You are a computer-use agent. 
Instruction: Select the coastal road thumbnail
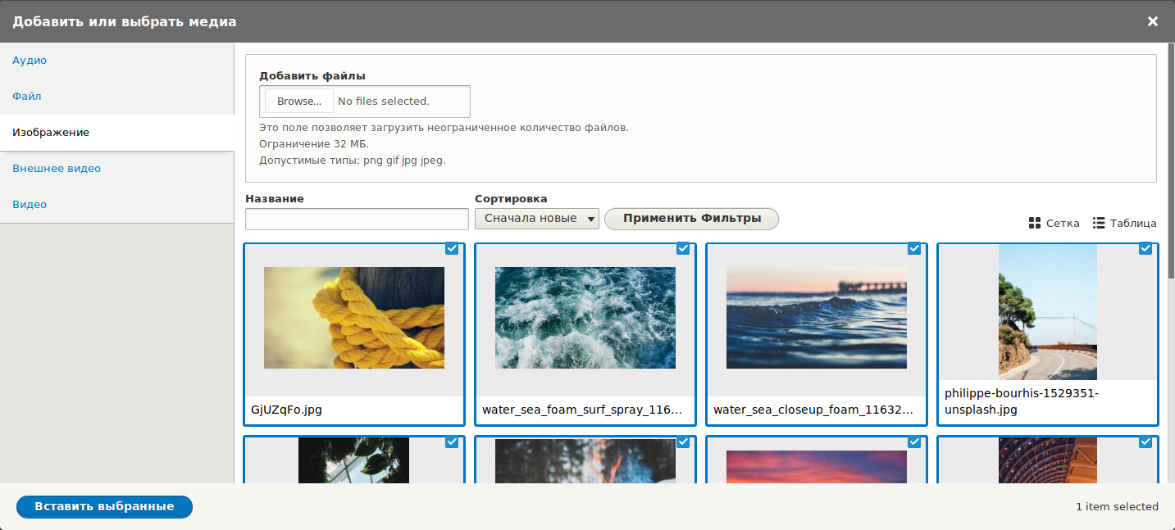(1048, 311)
